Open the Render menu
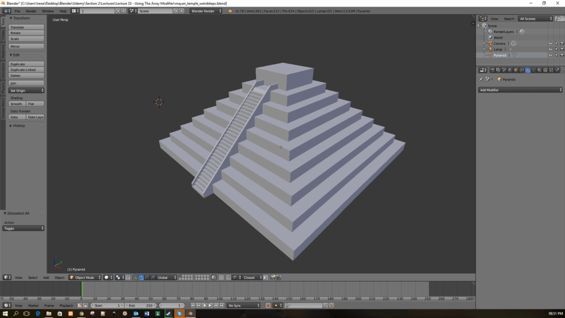 31,11
